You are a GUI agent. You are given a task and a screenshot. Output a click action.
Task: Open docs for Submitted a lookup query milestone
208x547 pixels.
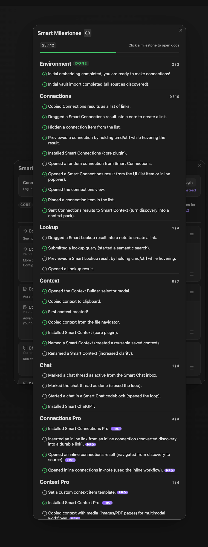(x=99, y=248)
